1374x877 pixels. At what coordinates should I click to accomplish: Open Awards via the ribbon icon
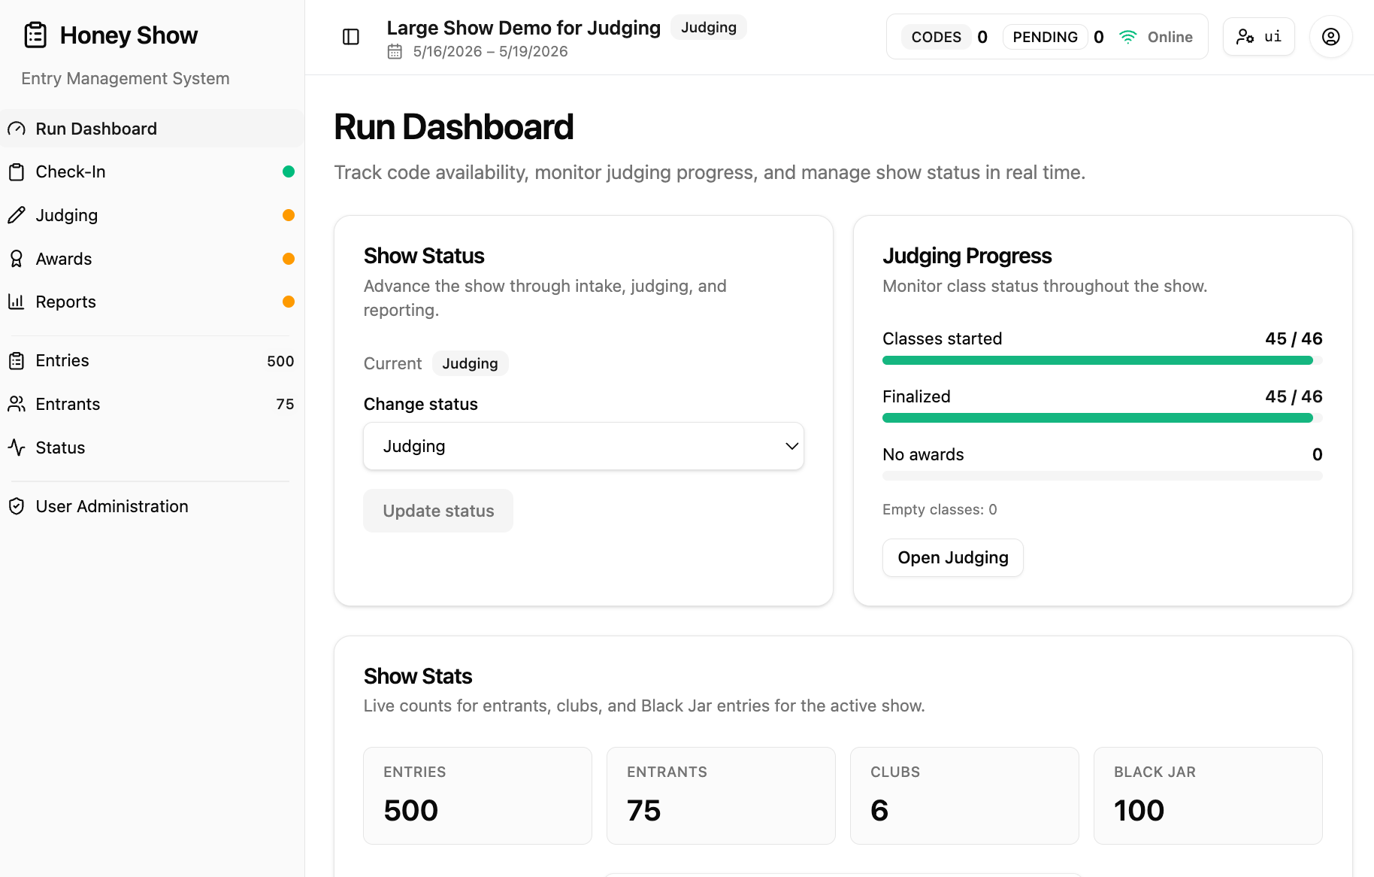17,259
